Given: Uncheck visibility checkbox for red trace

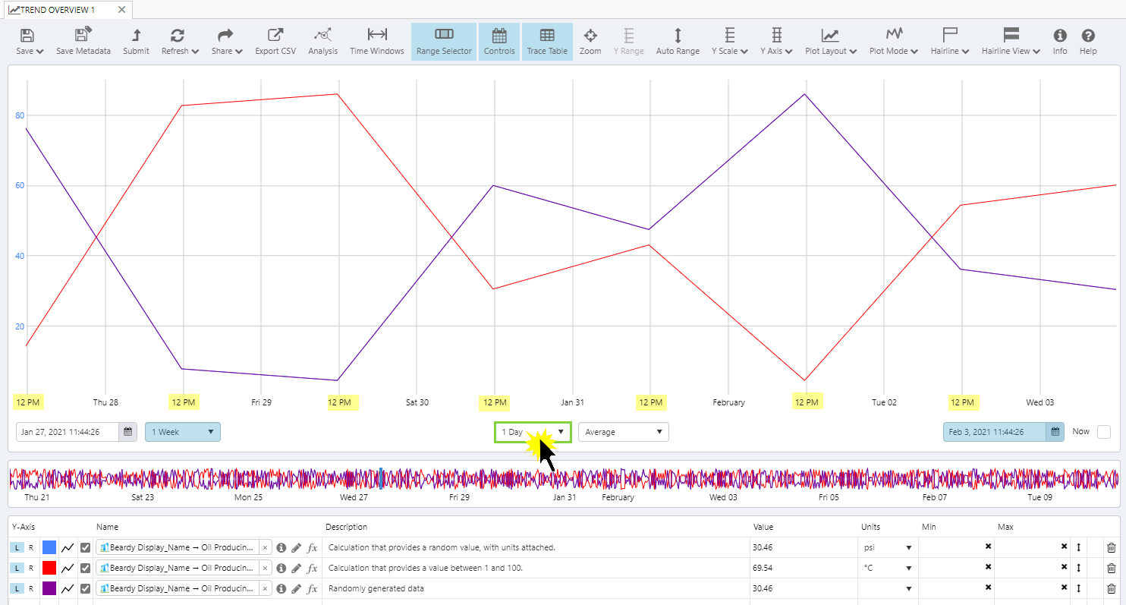Looking at the screenshot, I should (x=86, y=568).
